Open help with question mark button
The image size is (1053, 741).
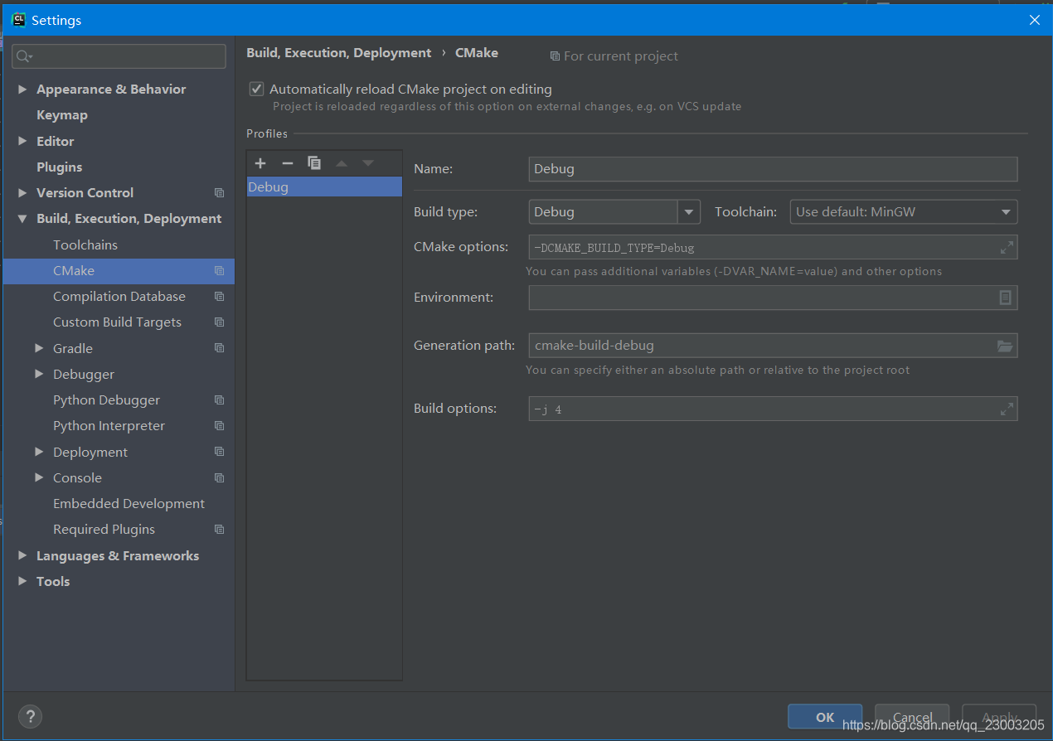pos(30,717)
